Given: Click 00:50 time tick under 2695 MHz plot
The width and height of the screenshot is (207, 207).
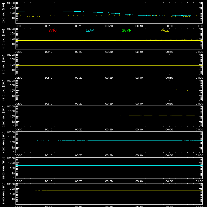Looking at the screenshot, I should 169,130.
